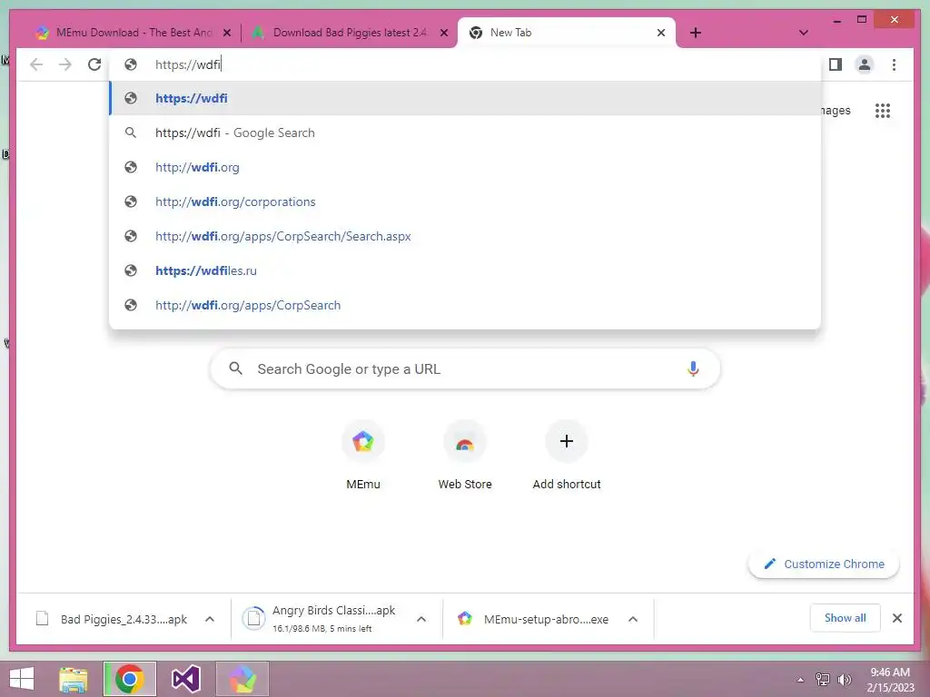Select the https://wdfi suggestion
Image resolution: width=930 pixels, height=697 pixels.
click(465, 98)
